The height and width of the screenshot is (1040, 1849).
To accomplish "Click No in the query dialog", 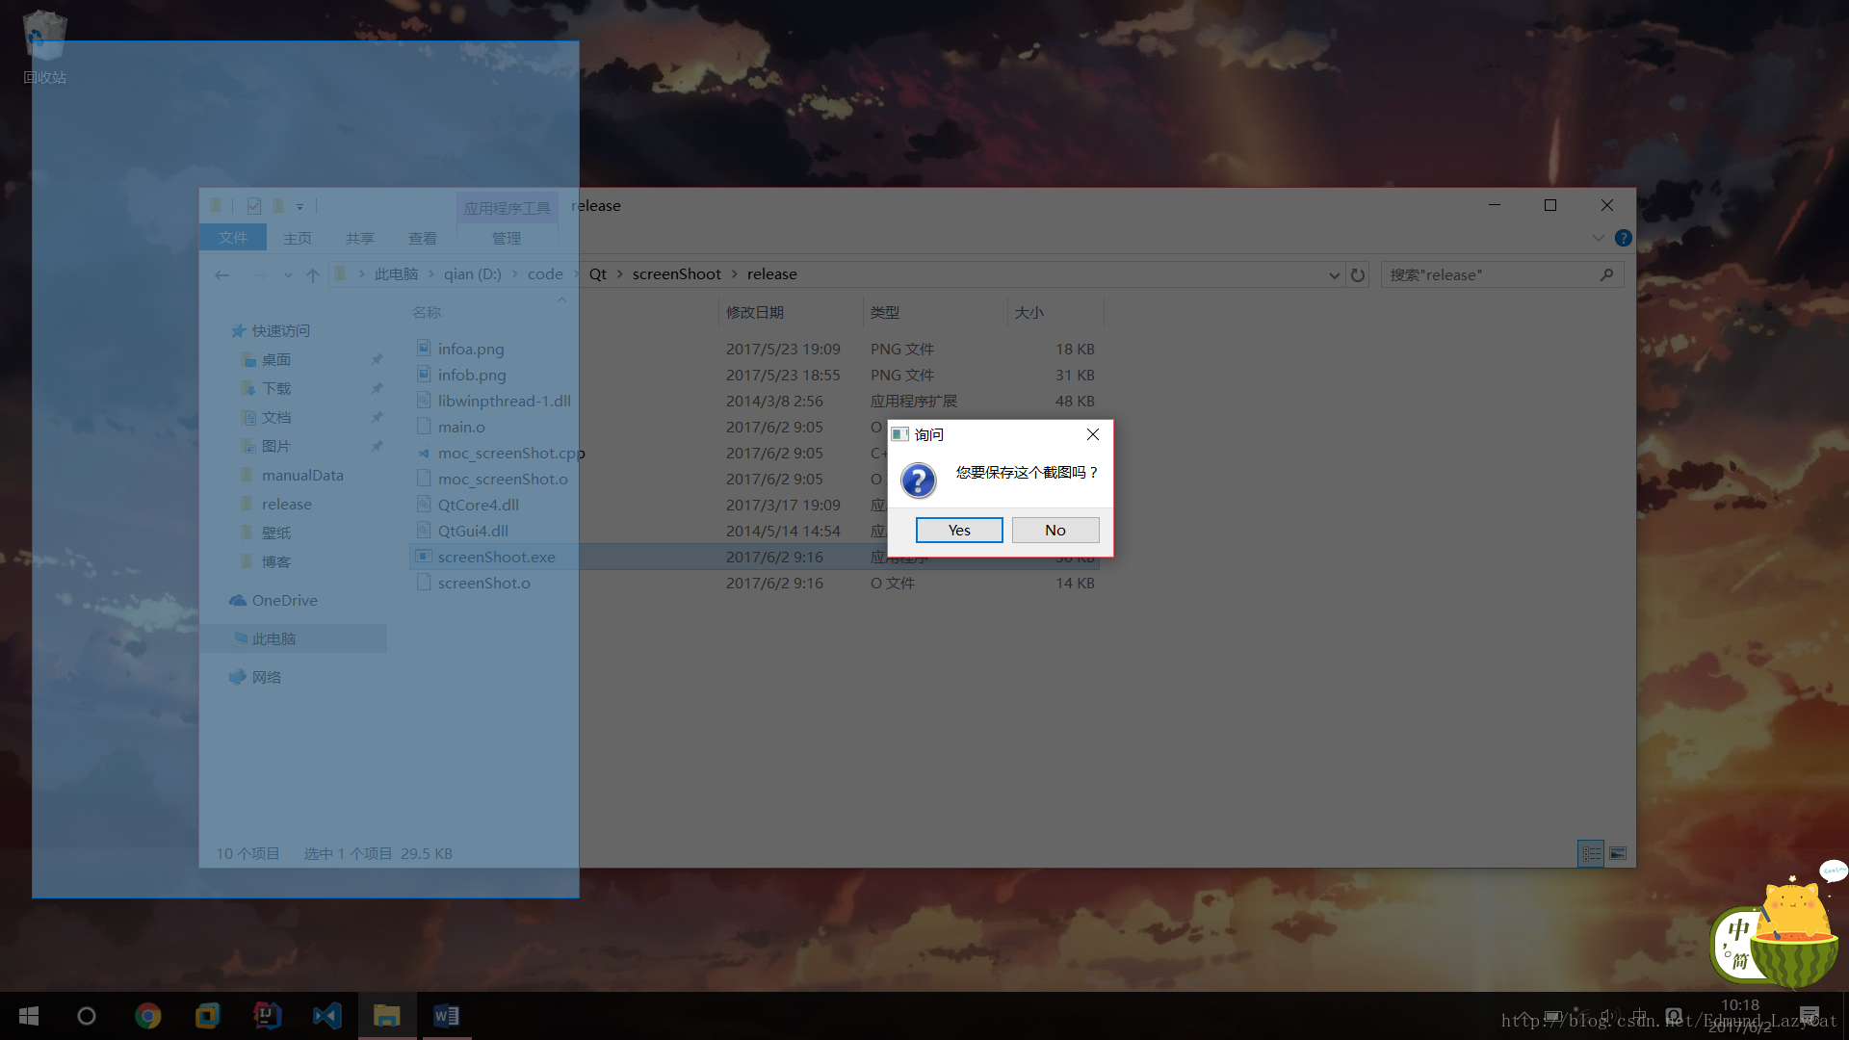I will tap(1055, 531).
